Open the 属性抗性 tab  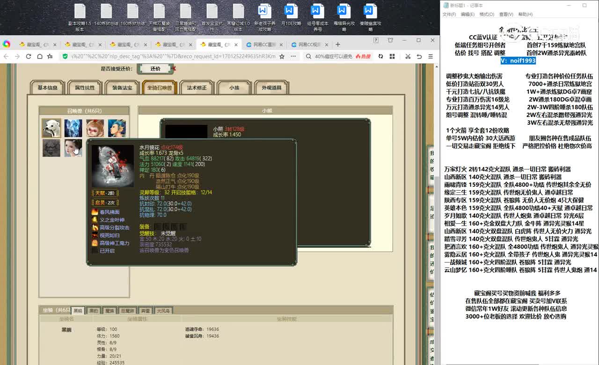coord(85,88)
